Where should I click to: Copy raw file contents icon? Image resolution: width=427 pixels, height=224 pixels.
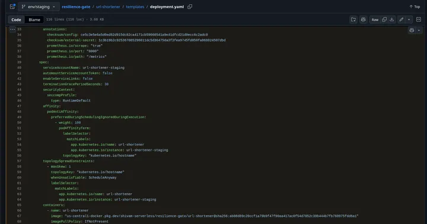point(384,20)
